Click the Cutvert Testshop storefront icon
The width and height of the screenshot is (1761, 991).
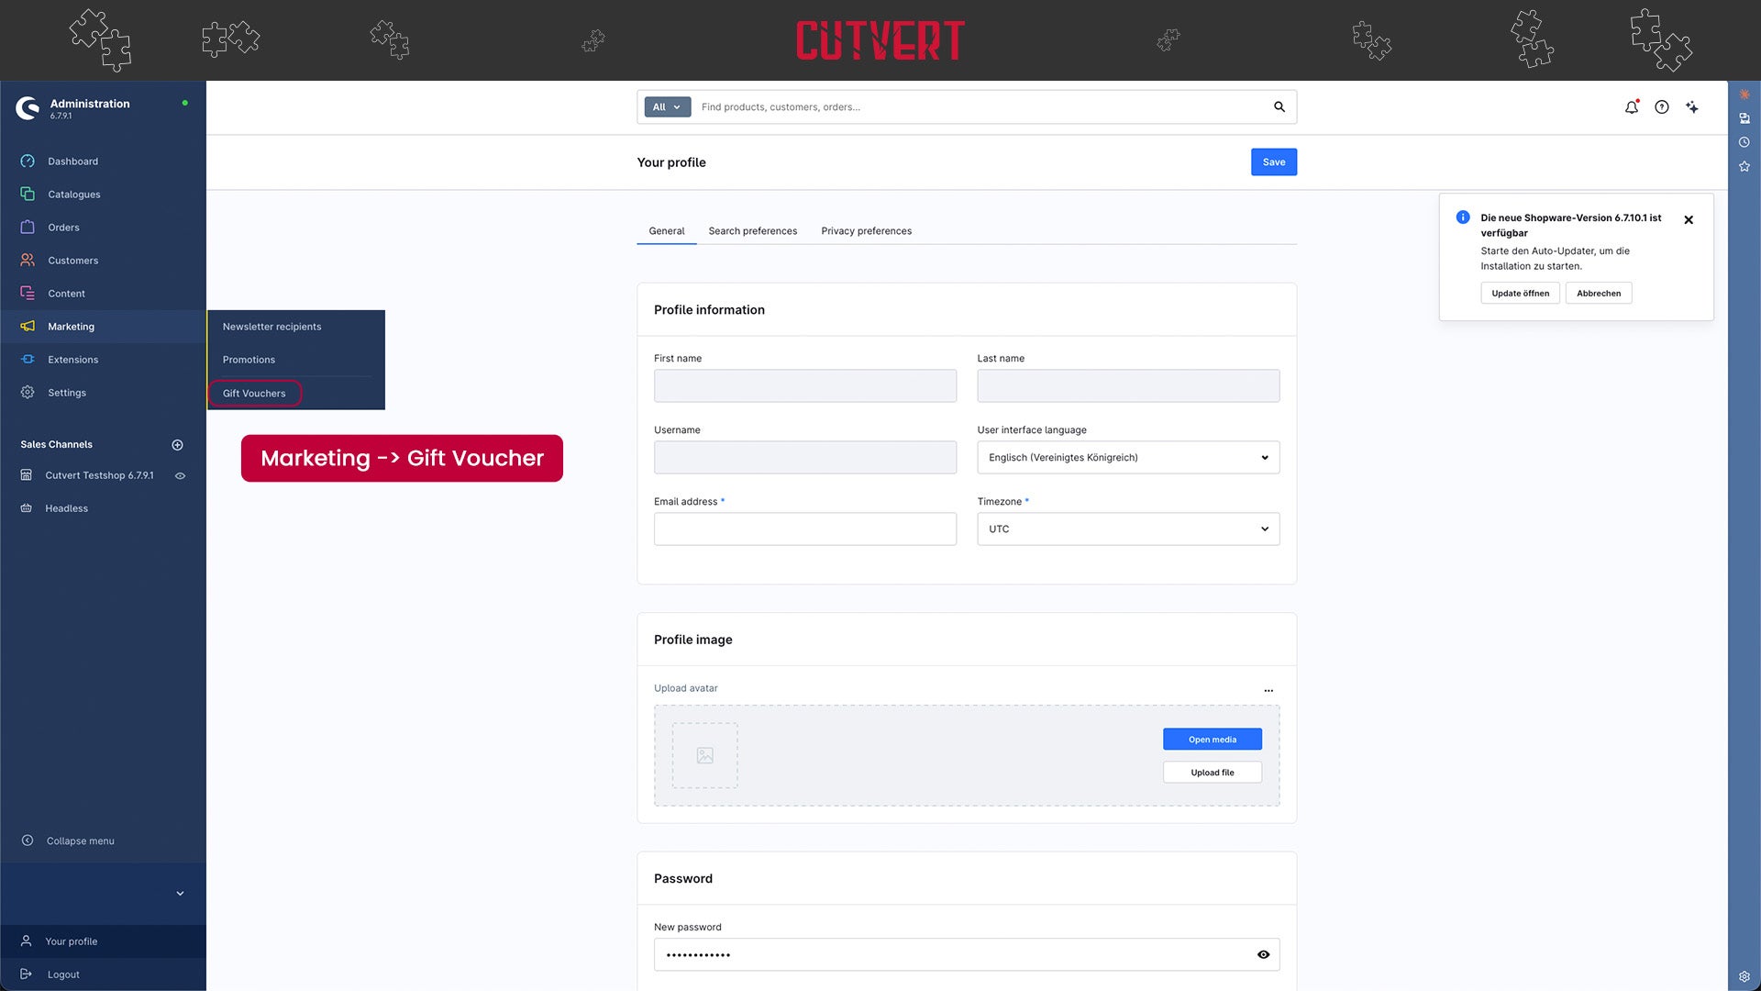tap(27, 475)
